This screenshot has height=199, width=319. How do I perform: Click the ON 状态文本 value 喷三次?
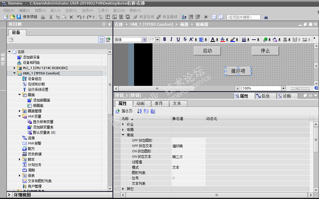pyautogui.click(x=188, y=157)
